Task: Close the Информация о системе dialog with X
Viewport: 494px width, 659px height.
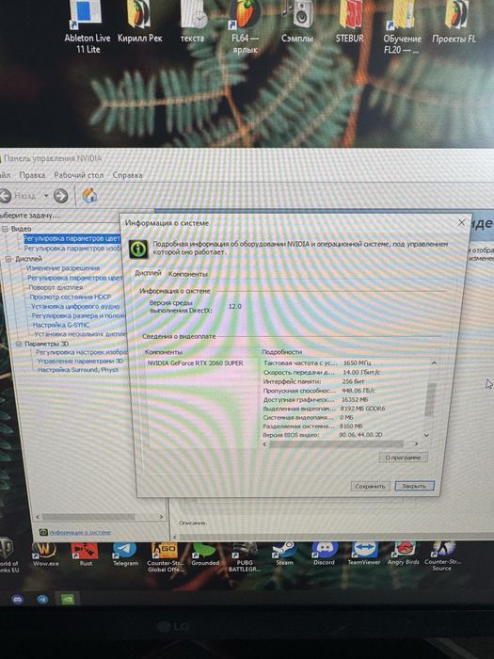Action: [461, 222]
